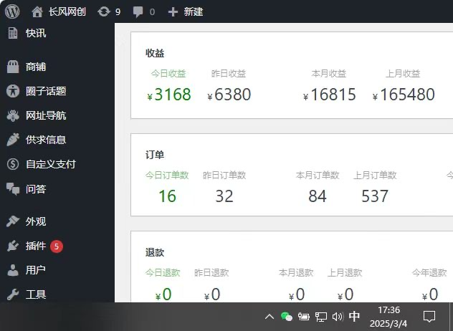The height and width of the screenshot is (331, 453).
Task: Open the notification center icon
Action: point(429,317)
